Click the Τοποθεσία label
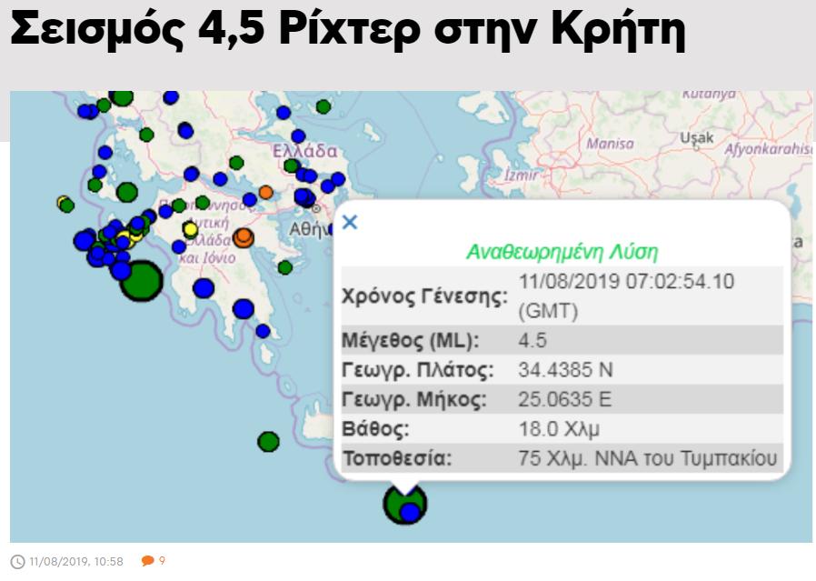 [x=396, y=458]
